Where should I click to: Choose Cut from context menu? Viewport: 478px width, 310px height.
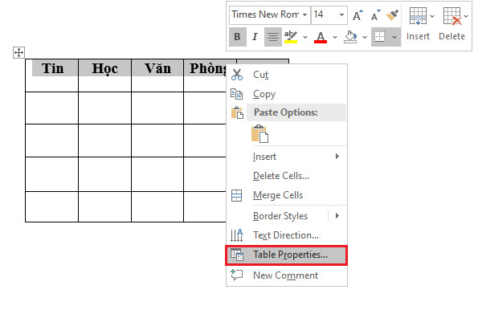[x=286, y=75]
